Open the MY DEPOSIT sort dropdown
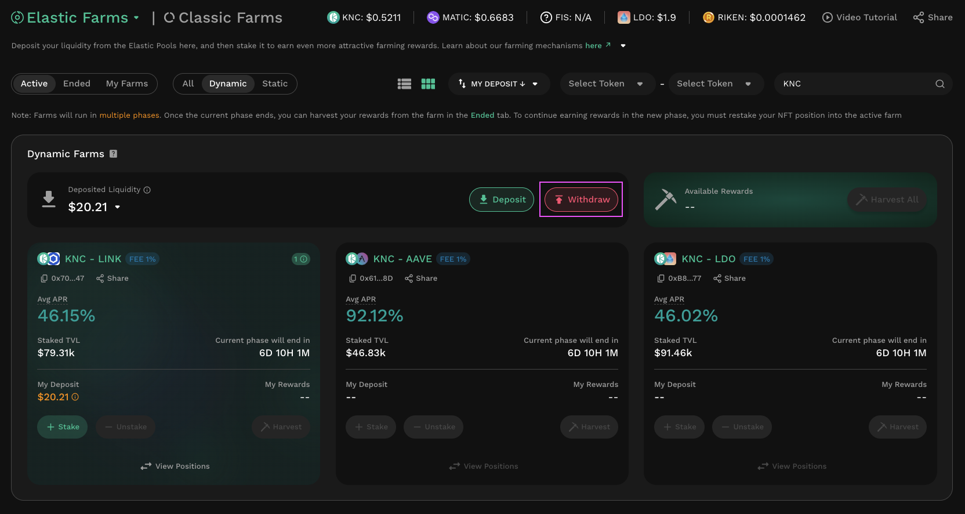The width and height of the screenshot is (965, 514). (x=498, y=84)
